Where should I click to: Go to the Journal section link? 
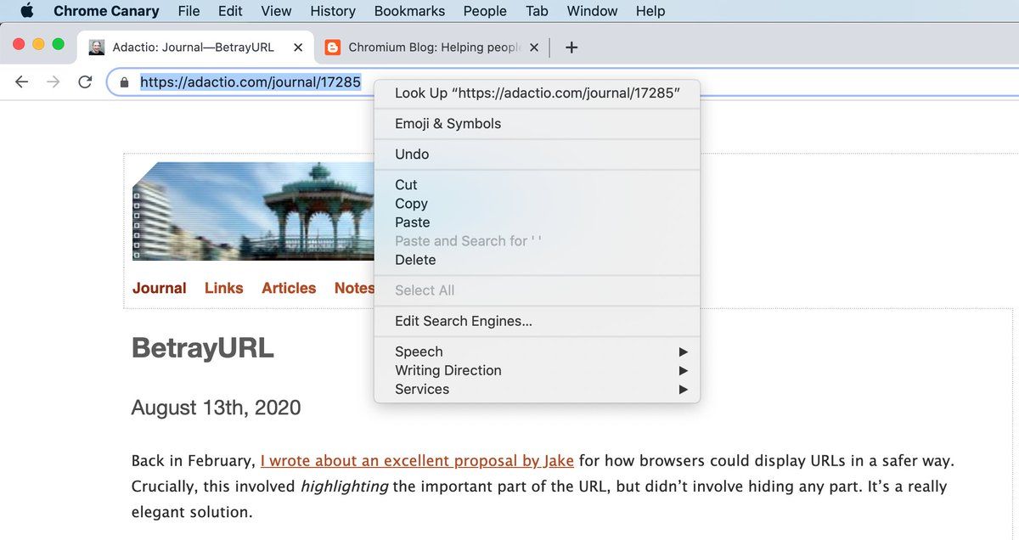tap(160, 288)
